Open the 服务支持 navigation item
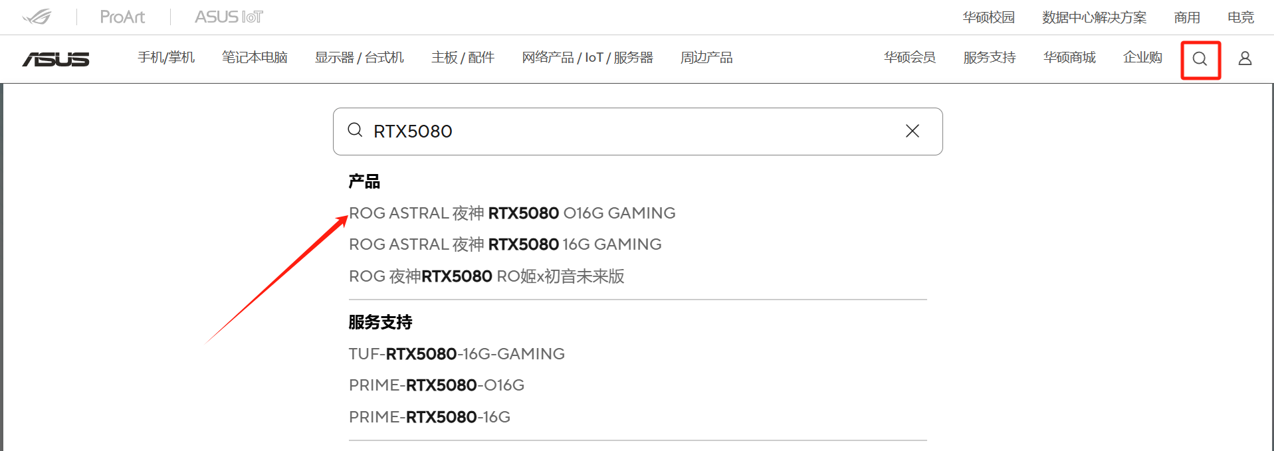The image size is (1274, 451). [x=990, y=58]
